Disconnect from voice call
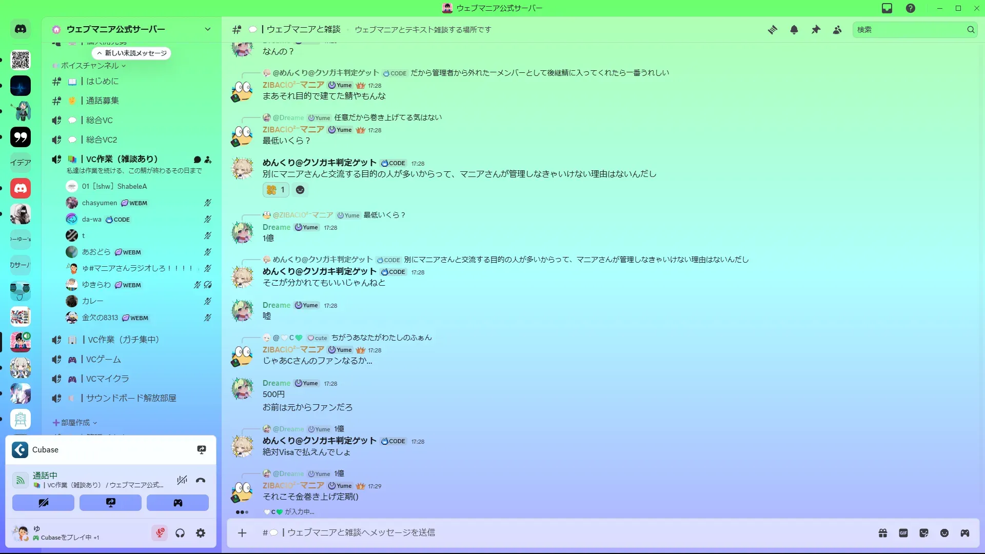 (201, 480)
